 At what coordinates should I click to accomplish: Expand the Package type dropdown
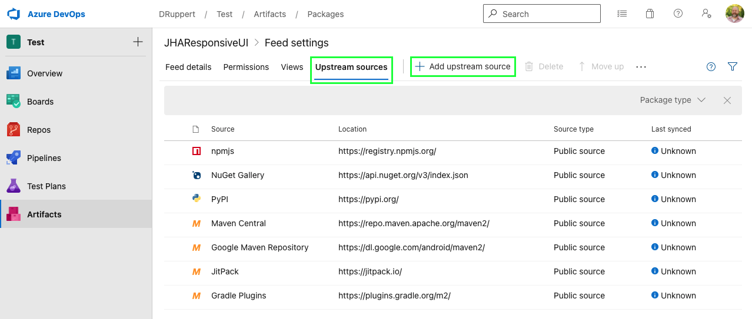coord(672,100)
